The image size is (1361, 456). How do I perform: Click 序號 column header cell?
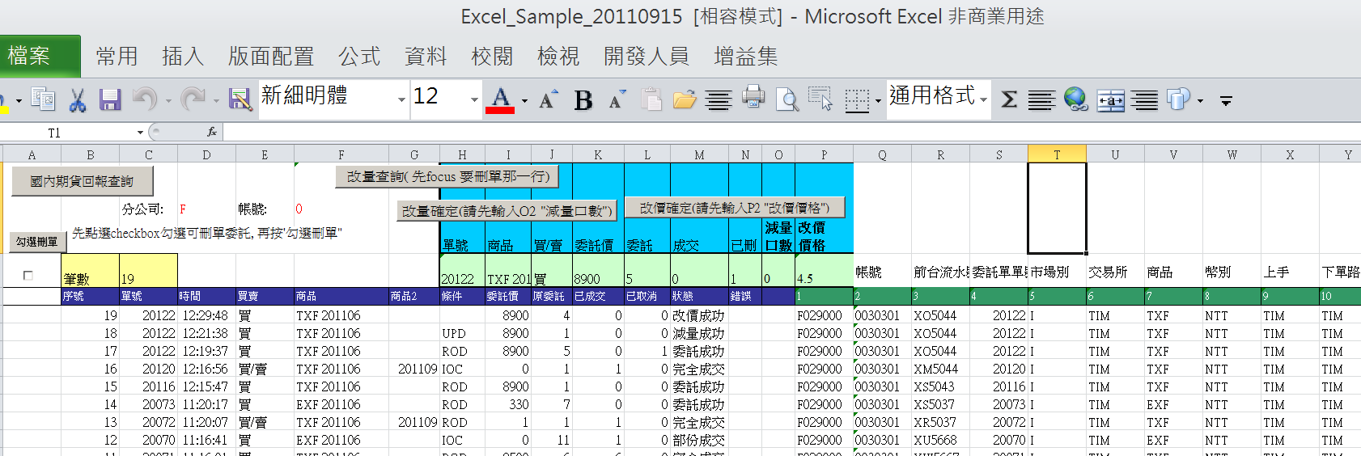(x=90, y=296)
